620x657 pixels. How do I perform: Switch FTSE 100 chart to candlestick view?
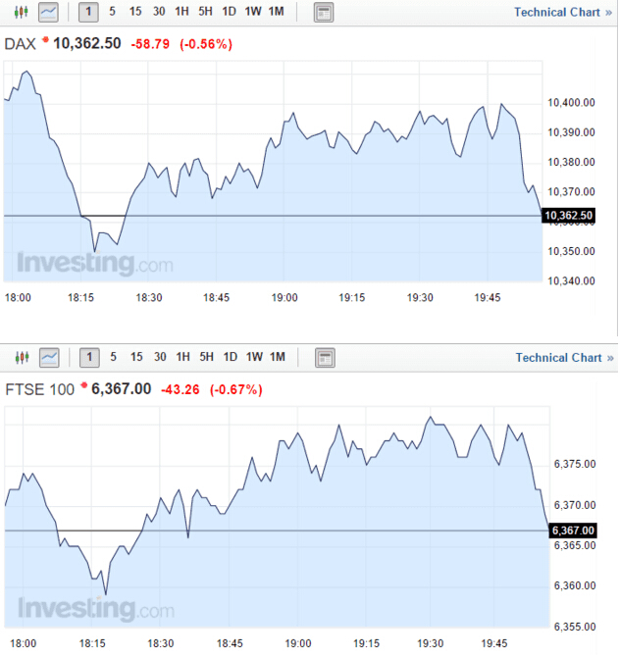[22, 357]
